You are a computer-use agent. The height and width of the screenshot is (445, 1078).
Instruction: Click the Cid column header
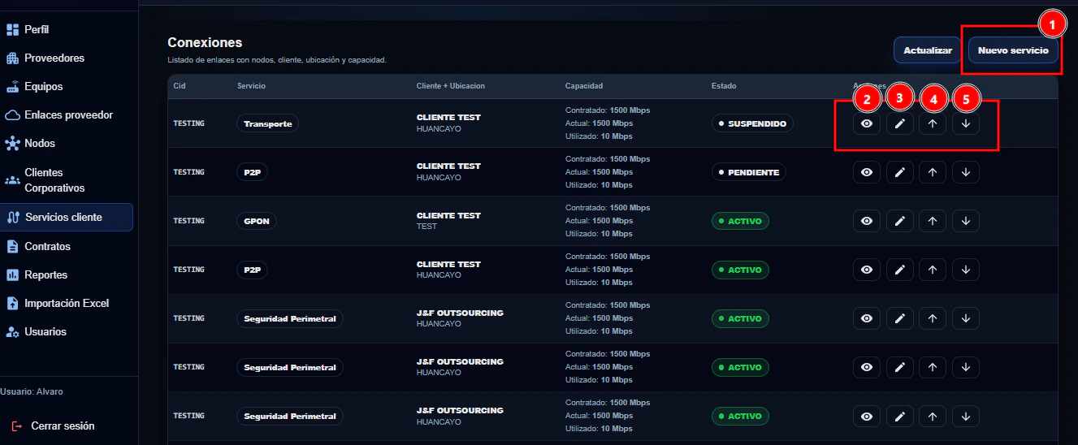pyautogui.click(x=180, y=86)
